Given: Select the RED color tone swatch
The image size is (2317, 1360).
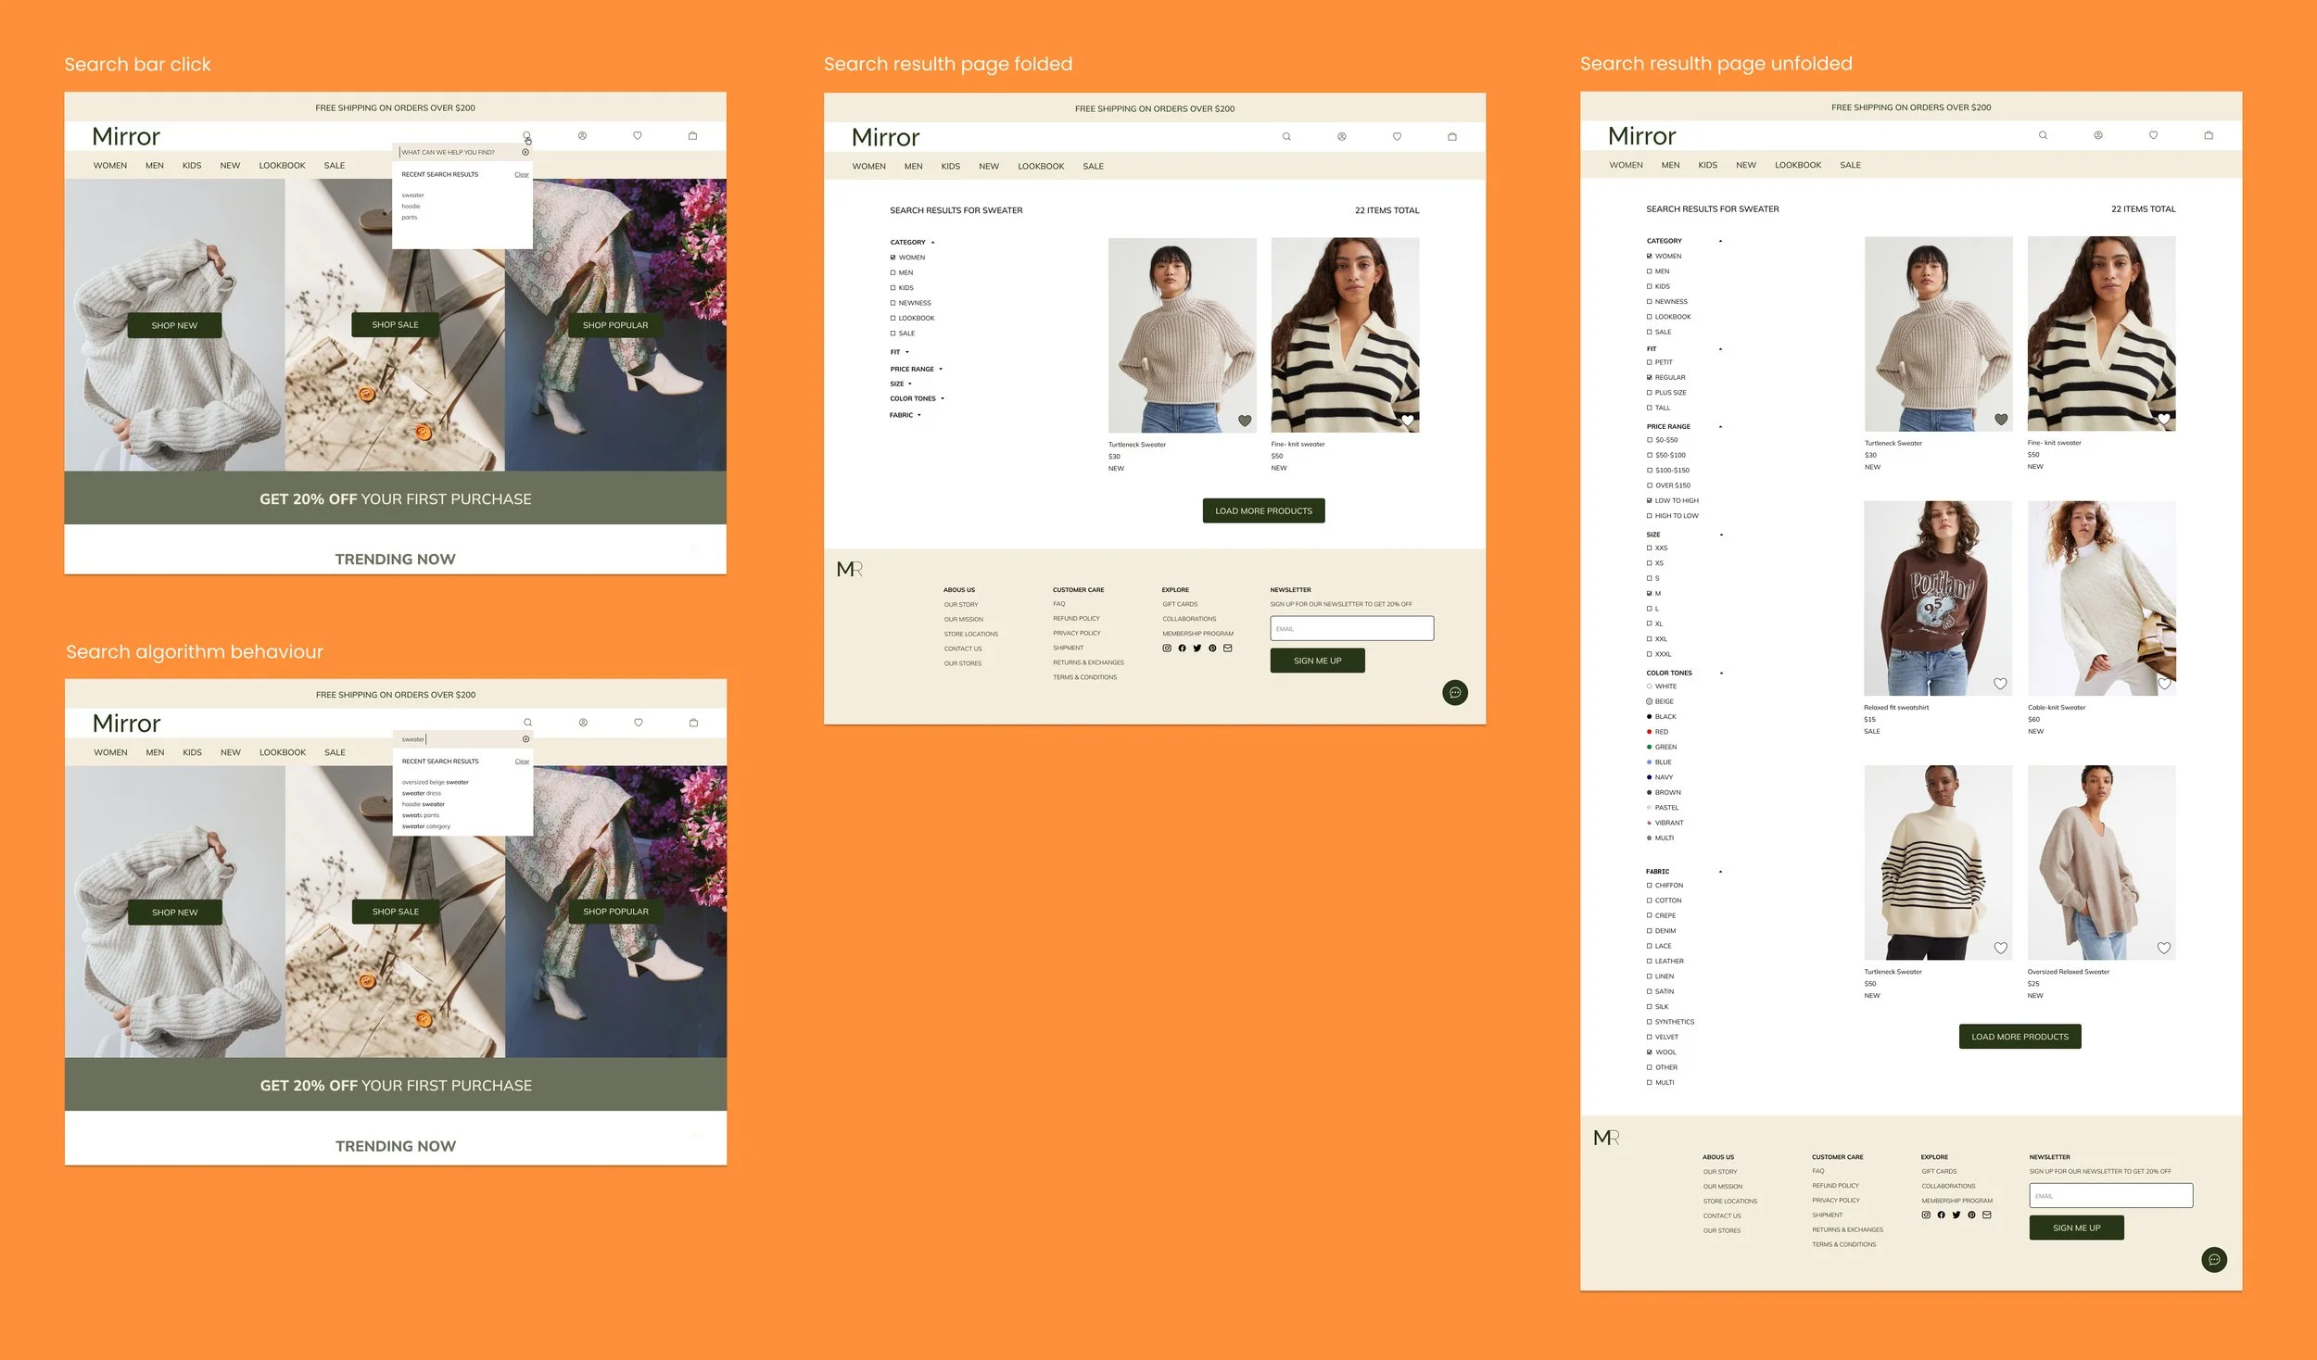Looking at the screenshot, I should (1650, 732).
